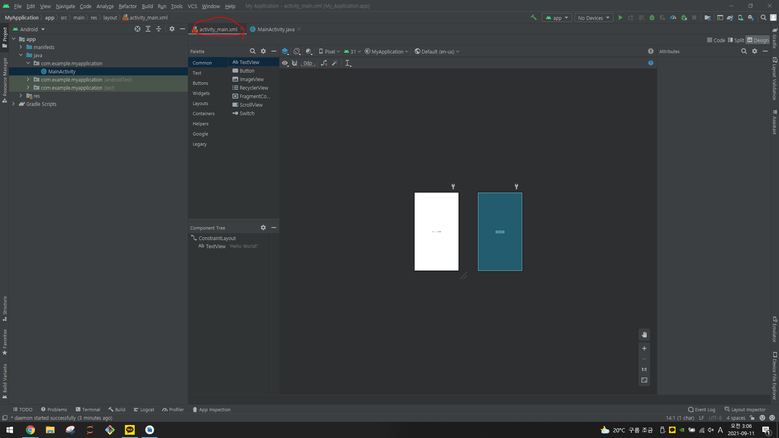Screen dimensions: 779x438
Task: Switch to the MainActivity.java tab
Action: point(275,29)
